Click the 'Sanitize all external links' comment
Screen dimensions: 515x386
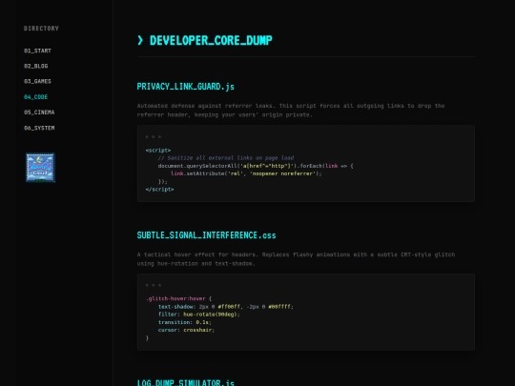pyautogui.click(x=226, y=158)
